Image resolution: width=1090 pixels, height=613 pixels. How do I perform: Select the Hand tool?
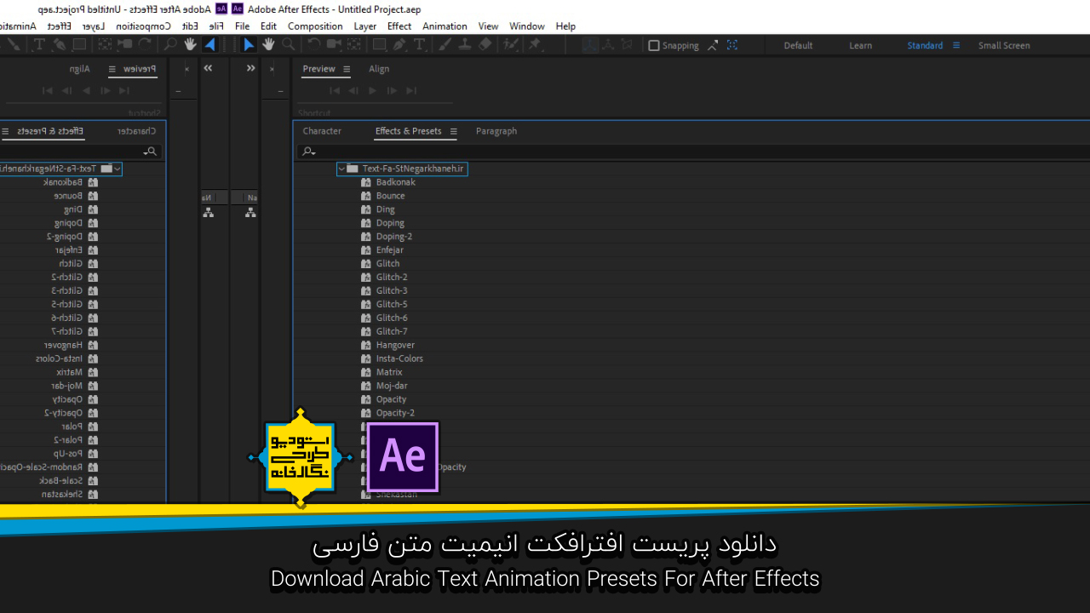pos(268,44)
